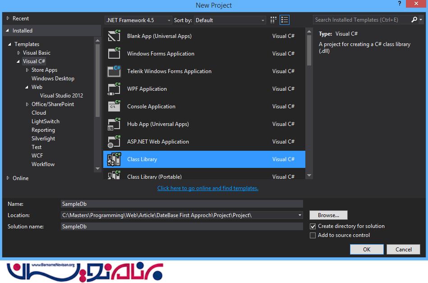Enable Add to source control checkbox
This screenshot has width=428, height=283.
point(313,235)
